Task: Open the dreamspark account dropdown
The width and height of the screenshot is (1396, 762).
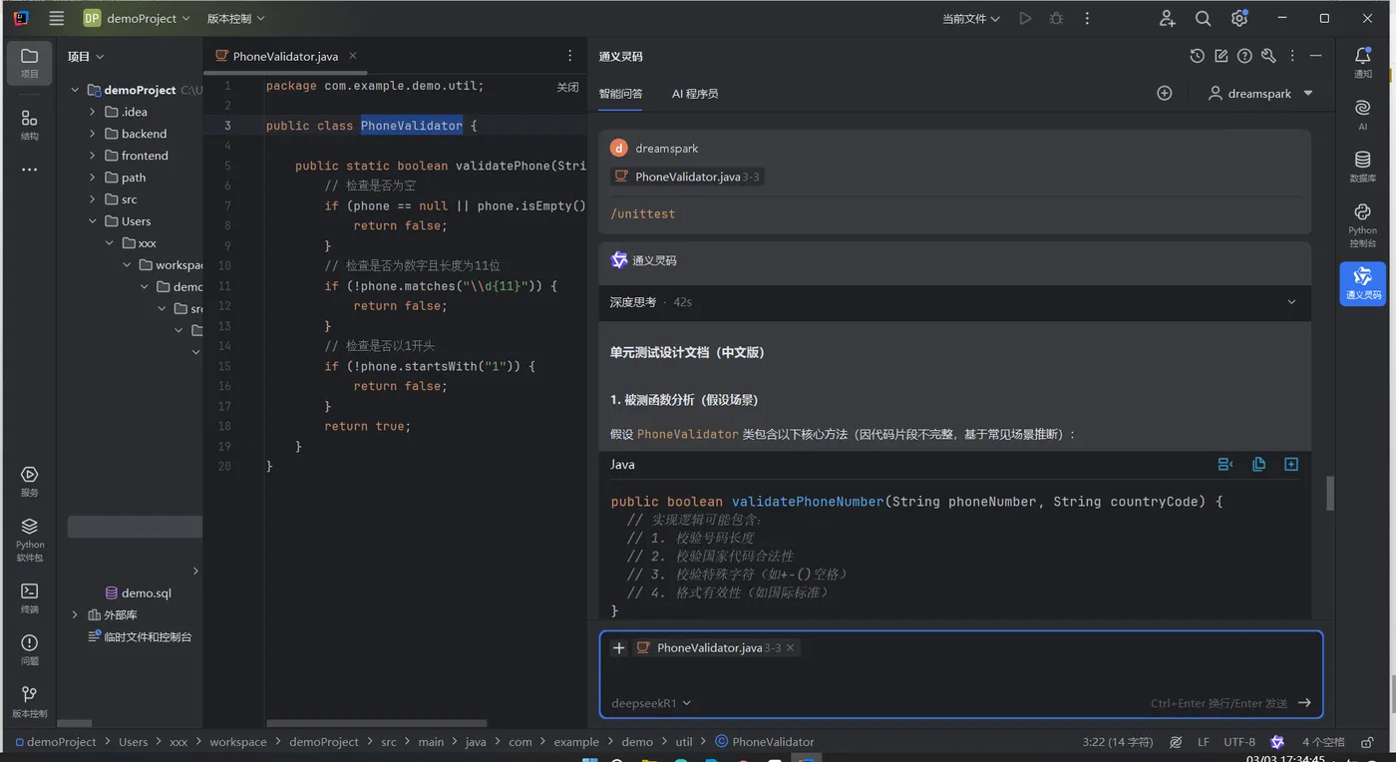Action: point(1260,93)
